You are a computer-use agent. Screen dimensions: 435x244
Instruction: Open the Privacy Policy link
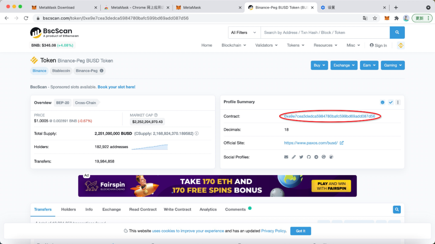[x=273, y=231]
